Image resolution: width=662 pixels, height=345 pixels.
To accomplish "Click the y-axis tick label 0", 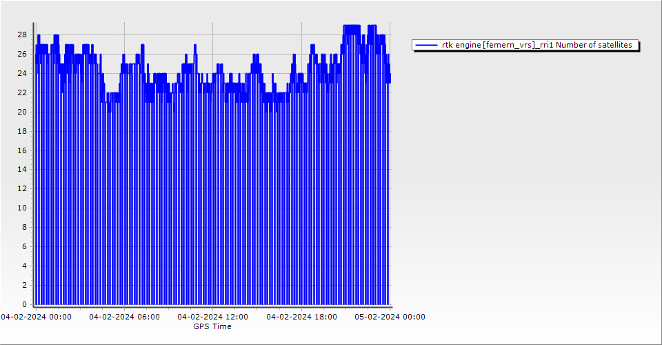I will pyautogui.click(x=24, y=304).
